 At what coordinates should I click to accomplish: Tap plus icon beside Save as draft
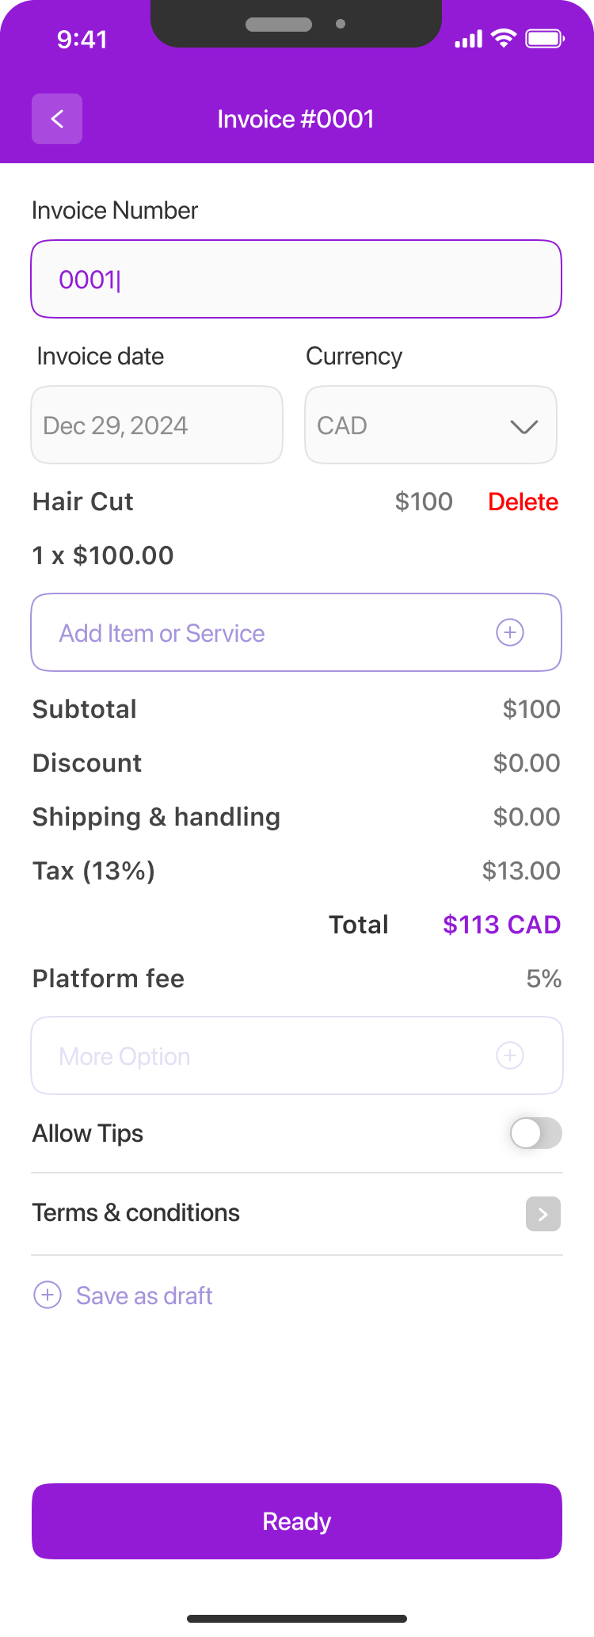48,1295
